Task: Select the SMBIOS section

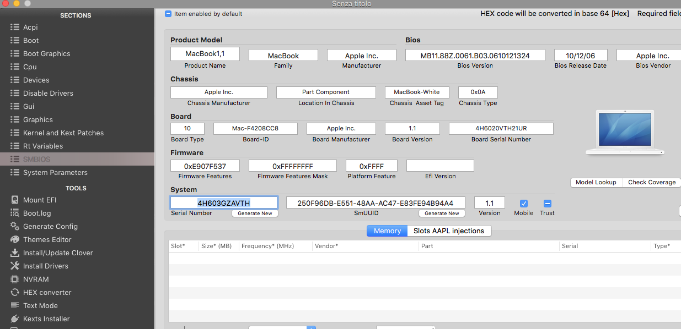Action: [77, 159]
